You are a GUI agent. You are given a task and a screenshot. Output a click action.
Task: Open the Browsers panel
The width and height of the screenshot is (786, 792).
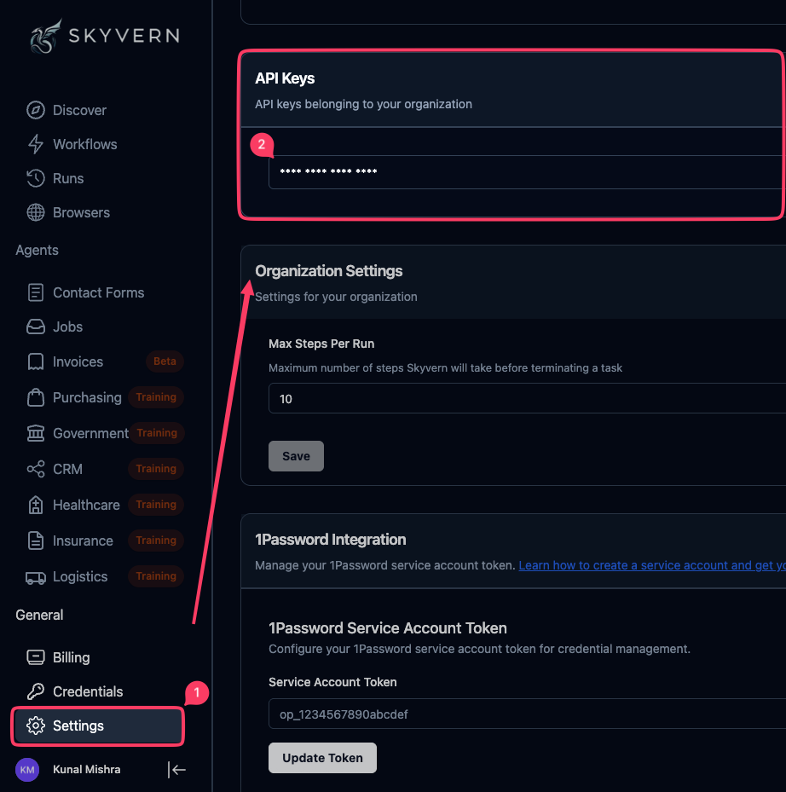coord(81,212)
